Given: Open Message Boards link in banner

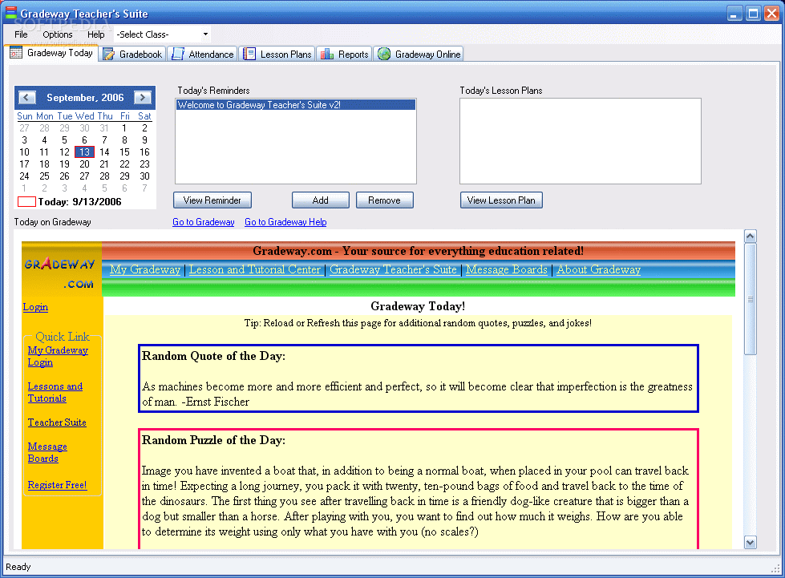Looking at the screenshot, I should point(507,269).
